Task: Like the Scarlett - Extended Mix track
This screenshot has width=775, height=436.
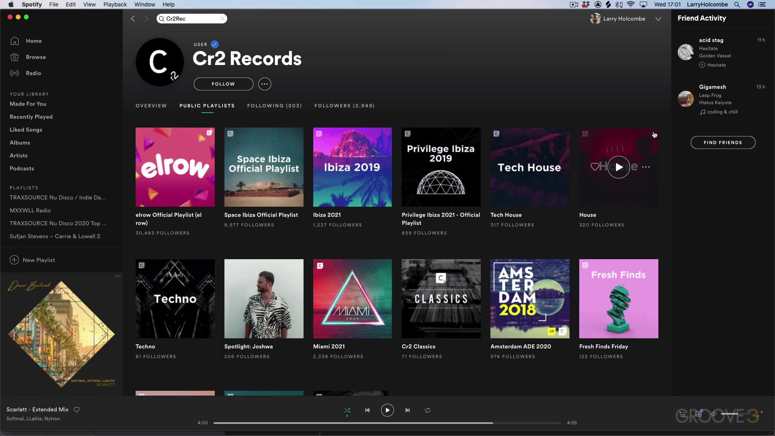Action: (77, 409)
